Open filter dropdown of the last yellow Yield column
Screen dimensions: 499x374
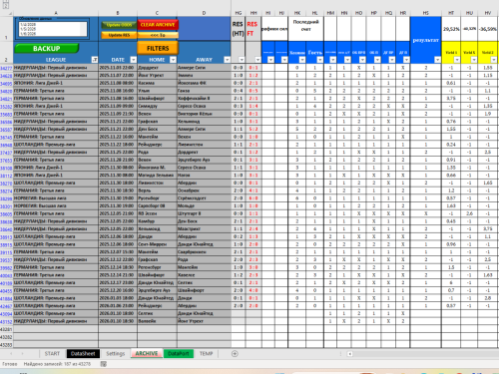[x=494, y=60]
